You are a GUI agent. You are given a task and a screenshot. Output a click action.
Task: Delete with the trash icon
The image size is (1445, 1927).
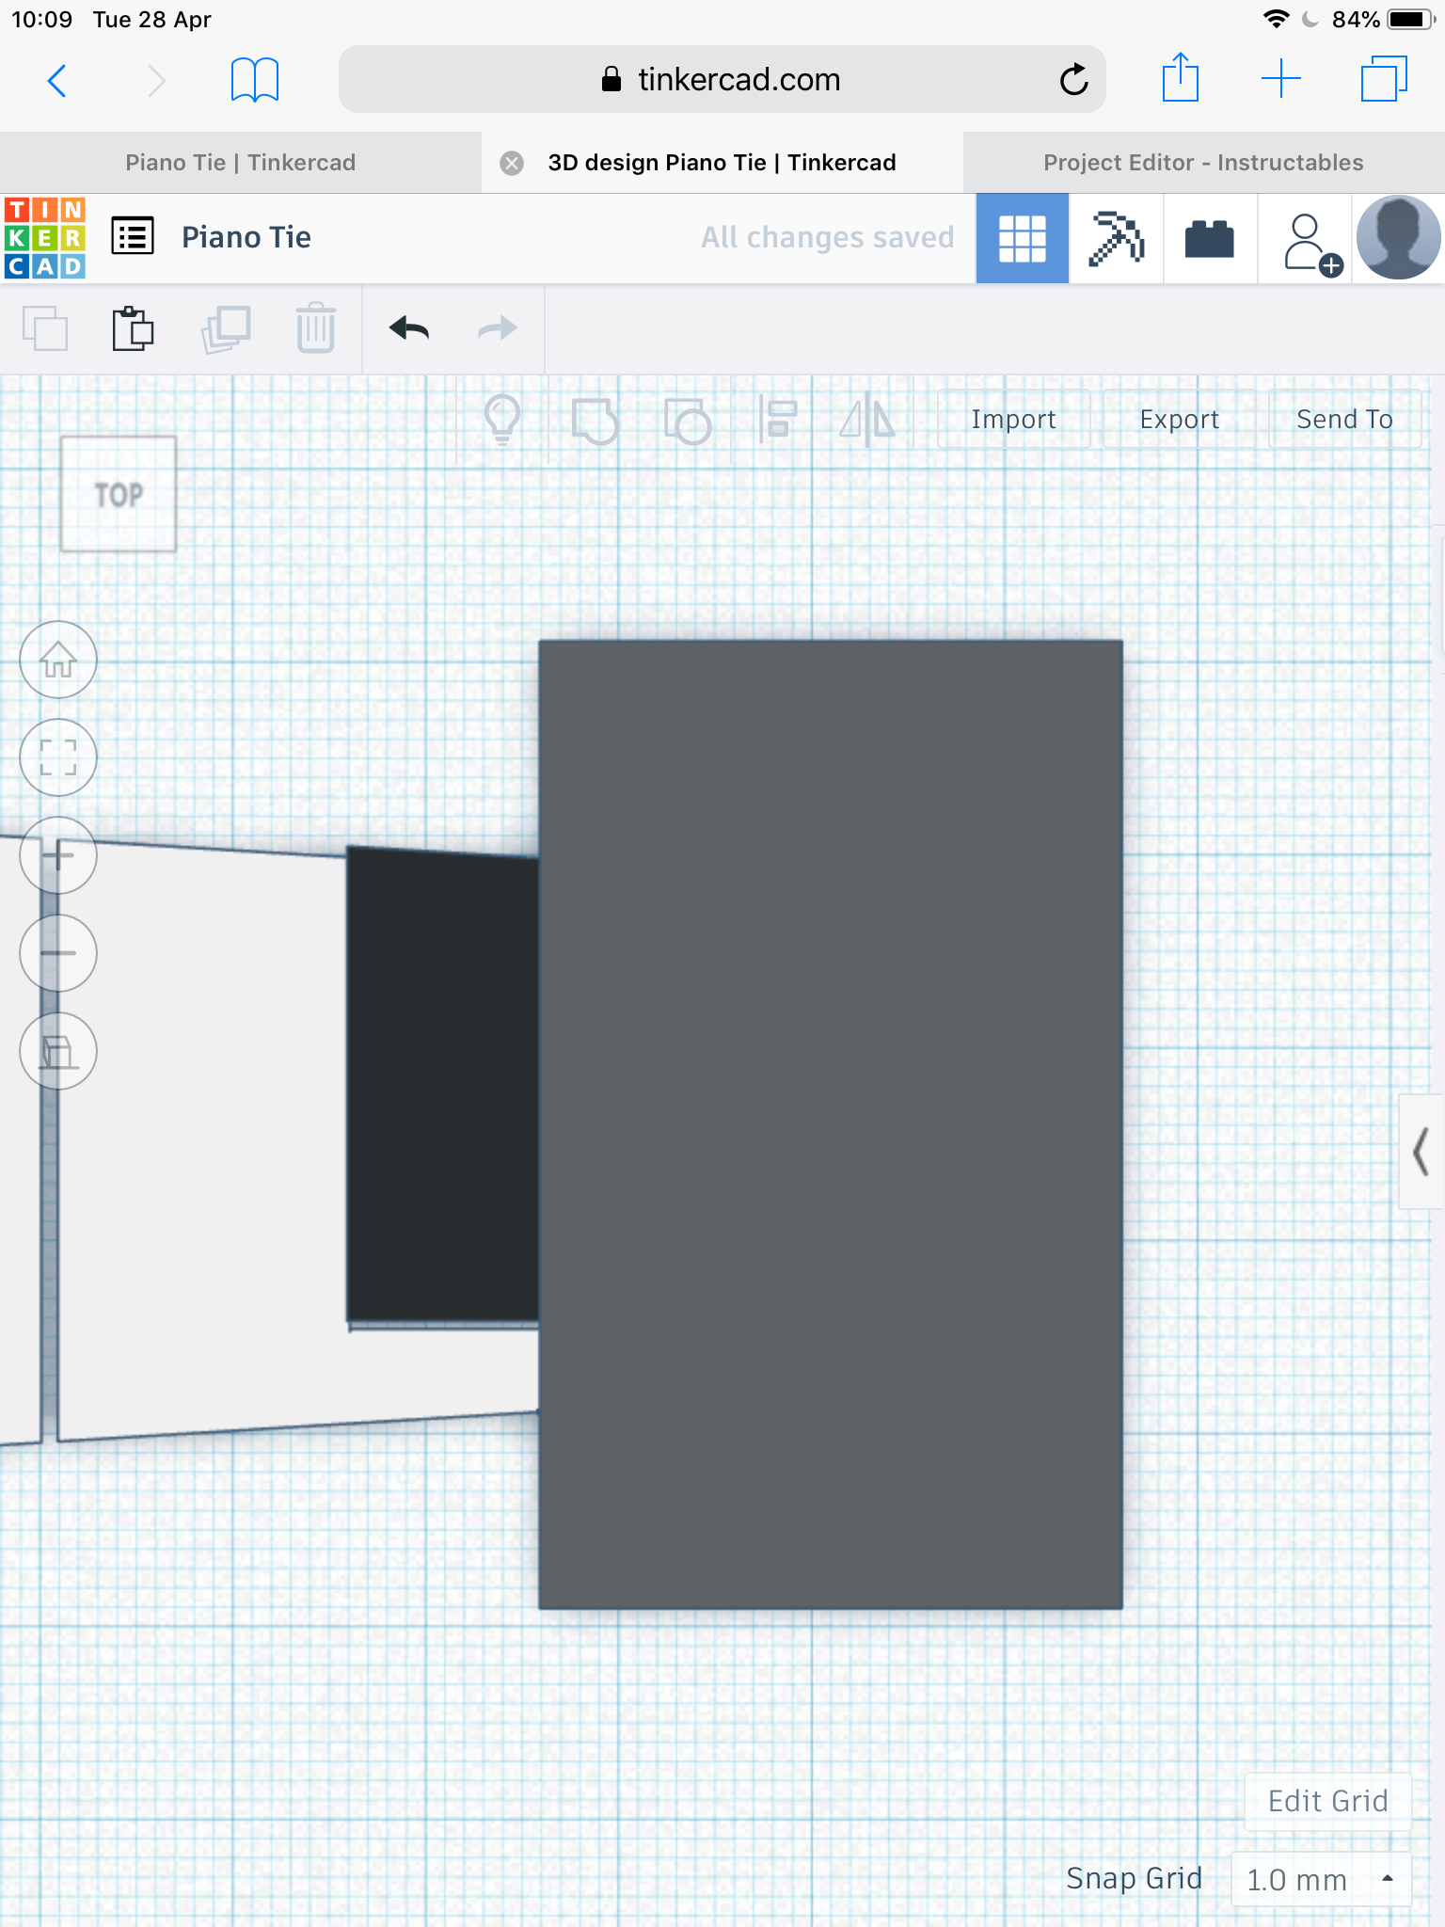coord(316,328)
